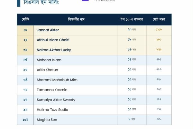
Task: Click the ৩য় merit rank cell
Action: click(25, 50)
